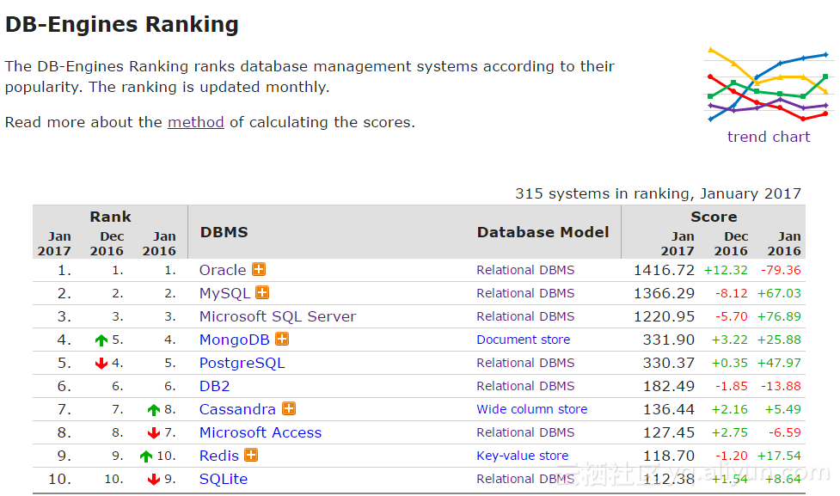The width and height of the screenshot is (840, 496).
Task: Select the DB2 score 182.49
Action: click(x=669, y=386)
